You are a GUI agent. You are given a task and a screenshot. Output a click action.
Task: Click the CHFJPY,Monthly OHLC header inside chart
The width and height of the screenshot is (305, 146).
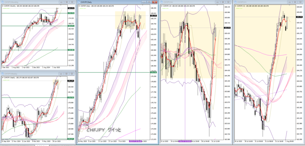[21, 6]
